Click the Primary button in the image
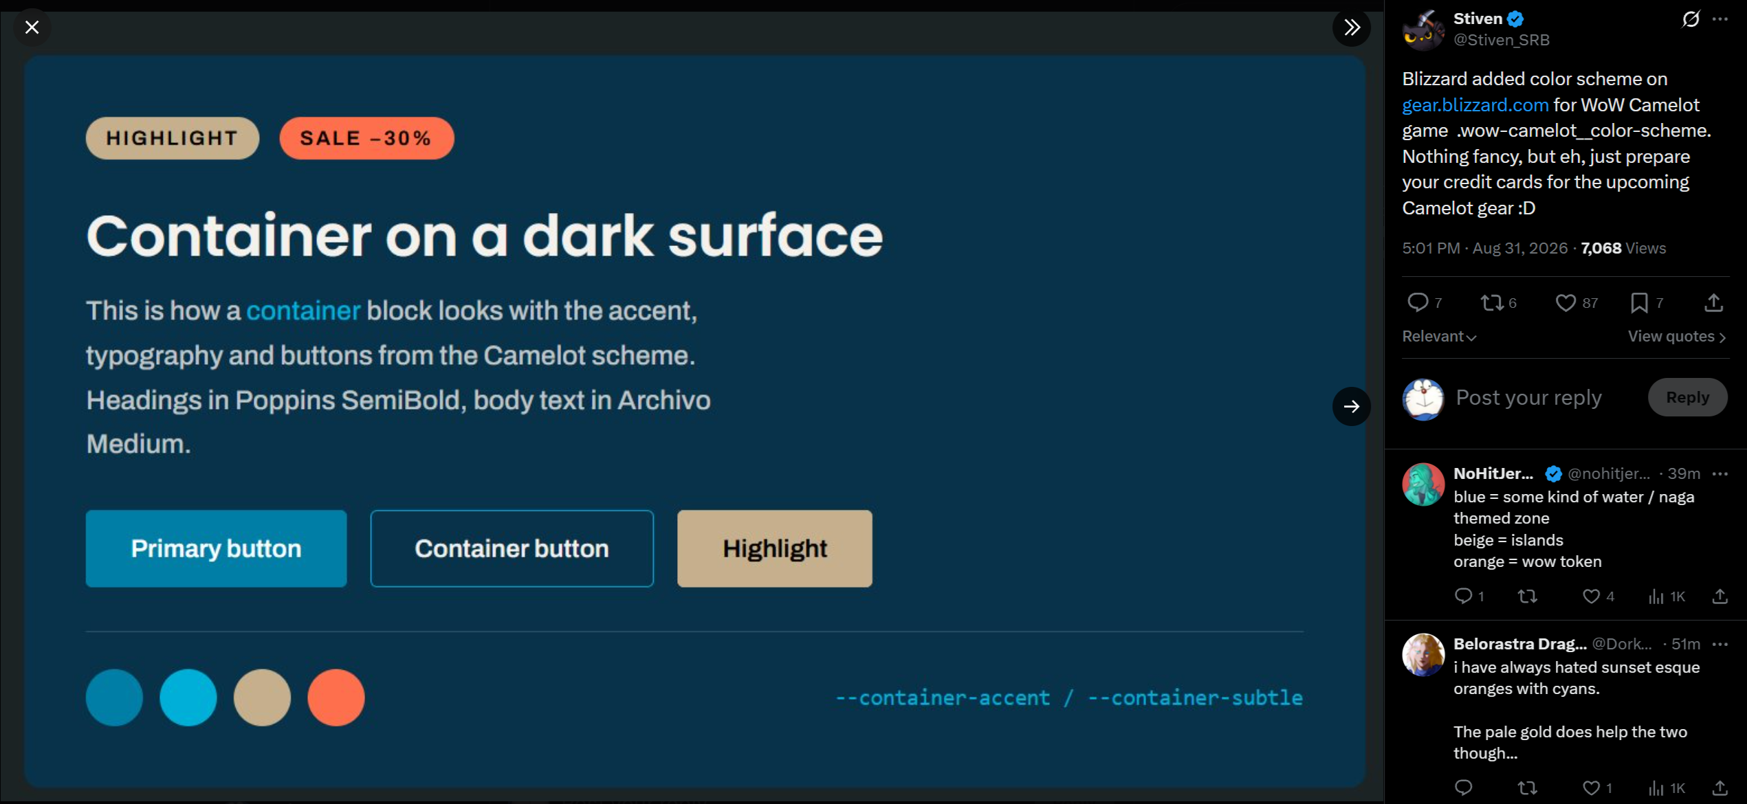The image size is (1747, 804). pyautogui.click(x=217, y=548)
